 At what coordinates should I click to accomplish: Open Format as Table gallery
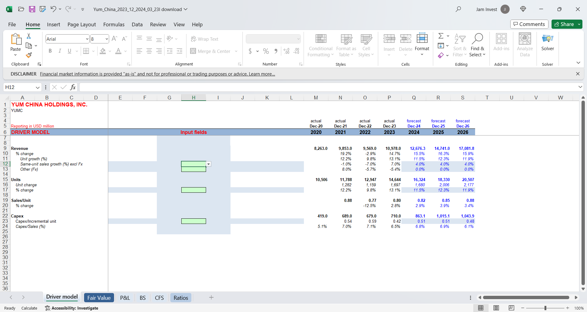(x=346, y=45)
